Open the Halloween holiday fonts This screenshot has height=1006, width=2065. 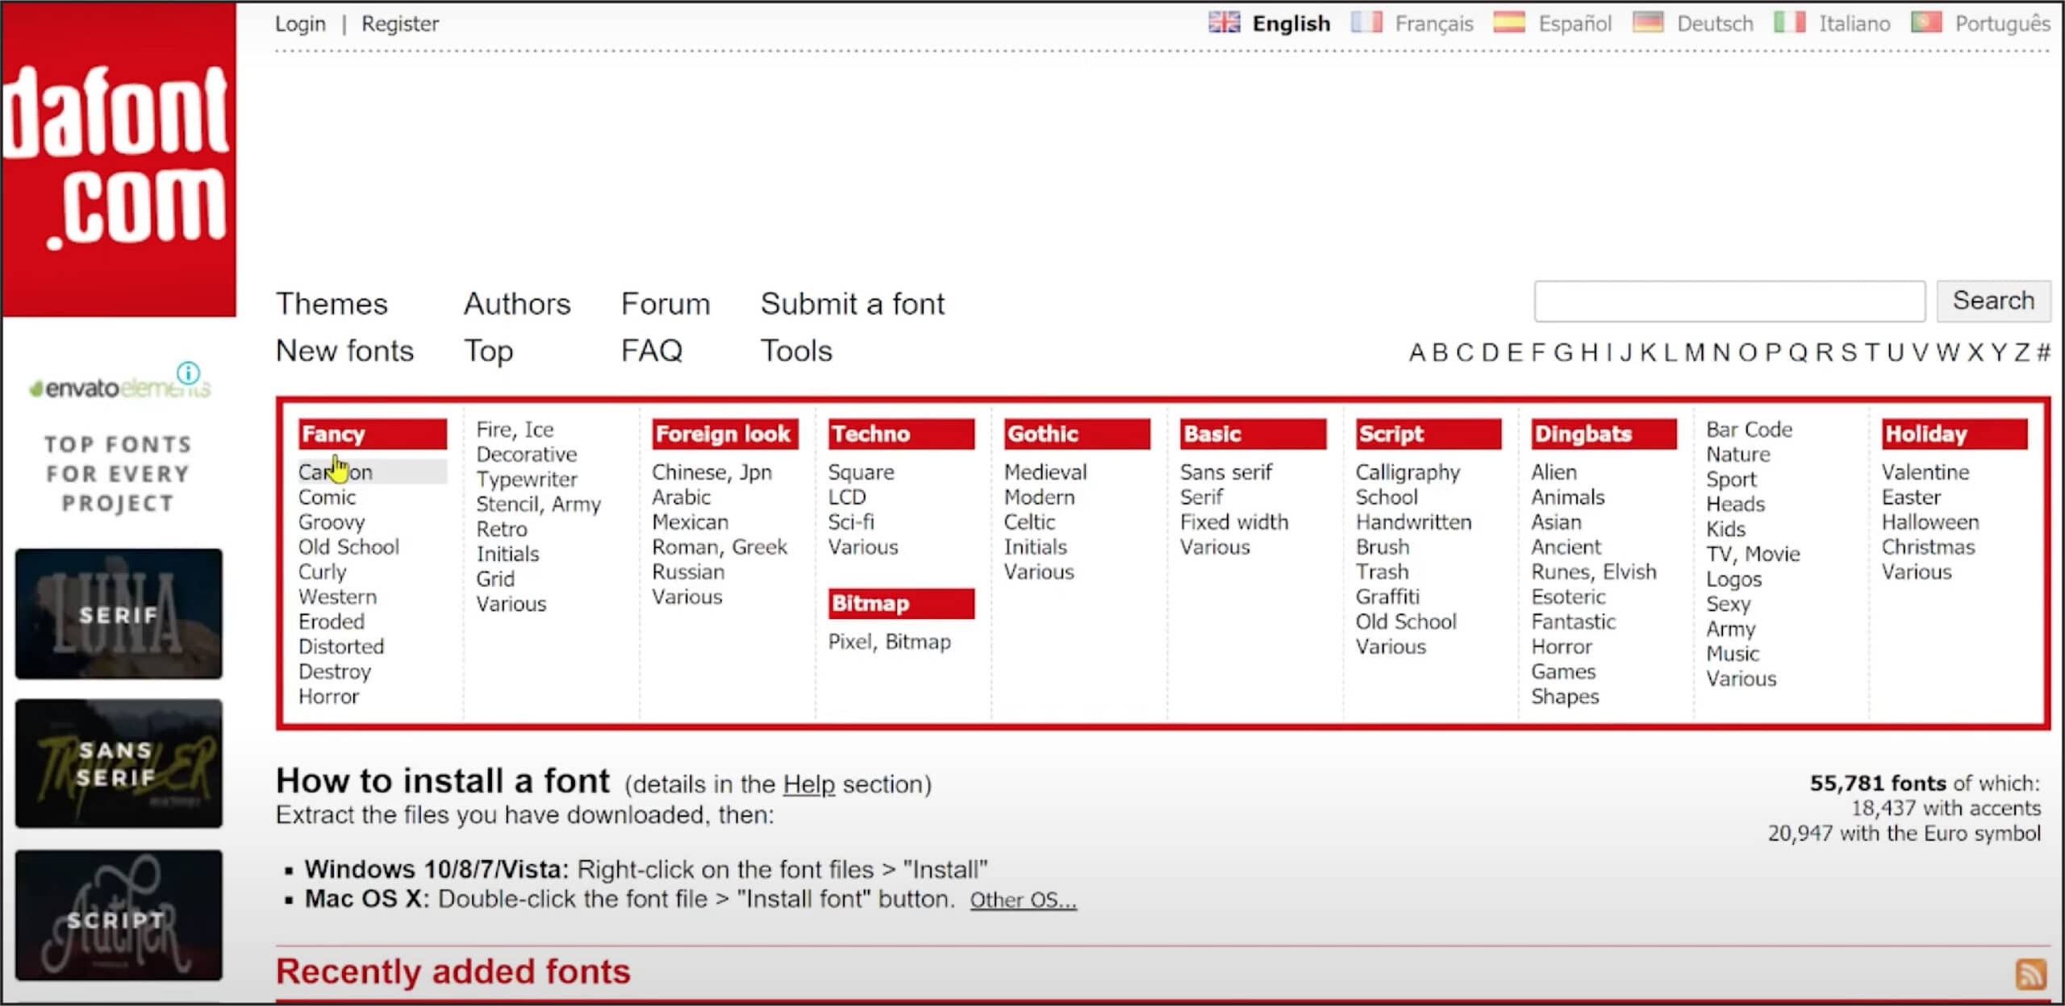[x=1930, y=522]
